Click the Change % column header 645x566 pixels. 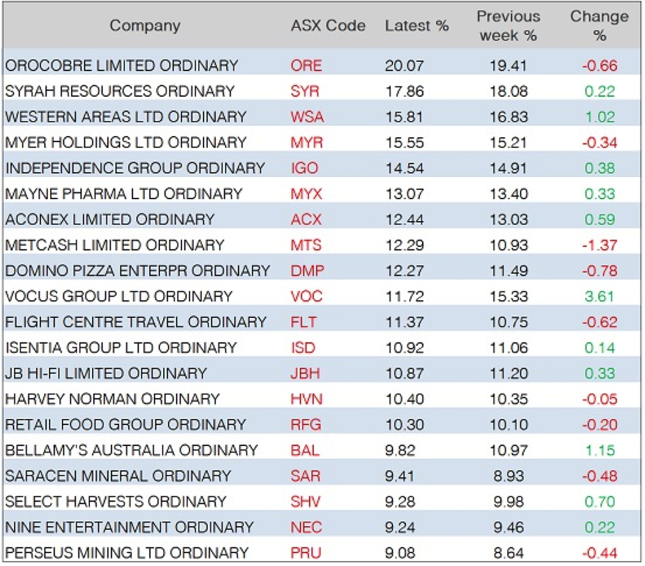coord(599,26)
